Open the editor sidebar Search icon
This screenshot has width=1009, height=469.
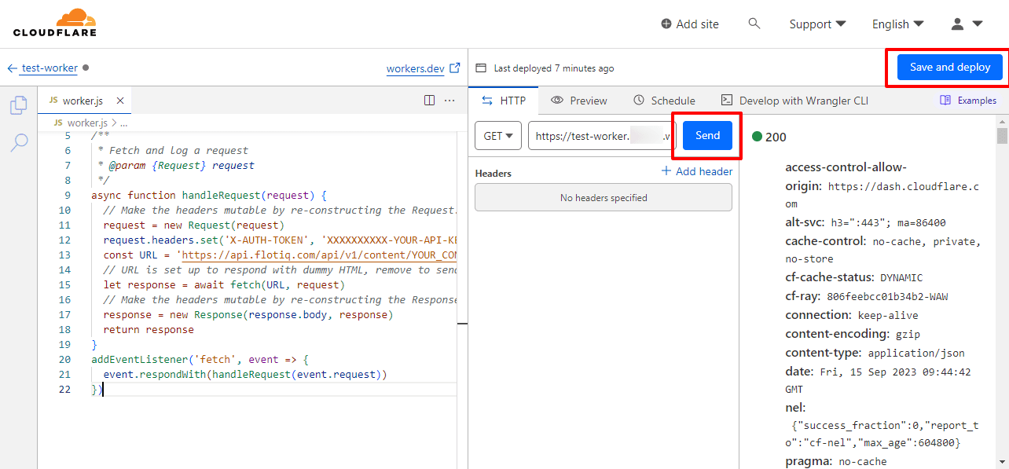tap(19, 142)
